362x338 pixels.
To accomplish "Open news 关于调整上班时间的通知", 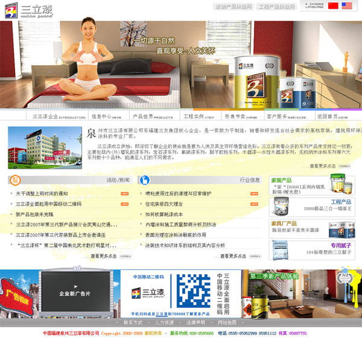I will [42, 193].
